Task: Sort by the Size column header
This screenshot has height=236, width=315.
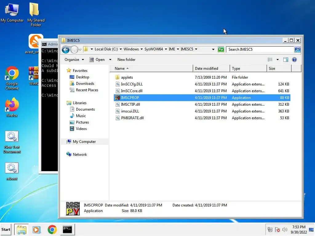Action: tap(279, 69)
